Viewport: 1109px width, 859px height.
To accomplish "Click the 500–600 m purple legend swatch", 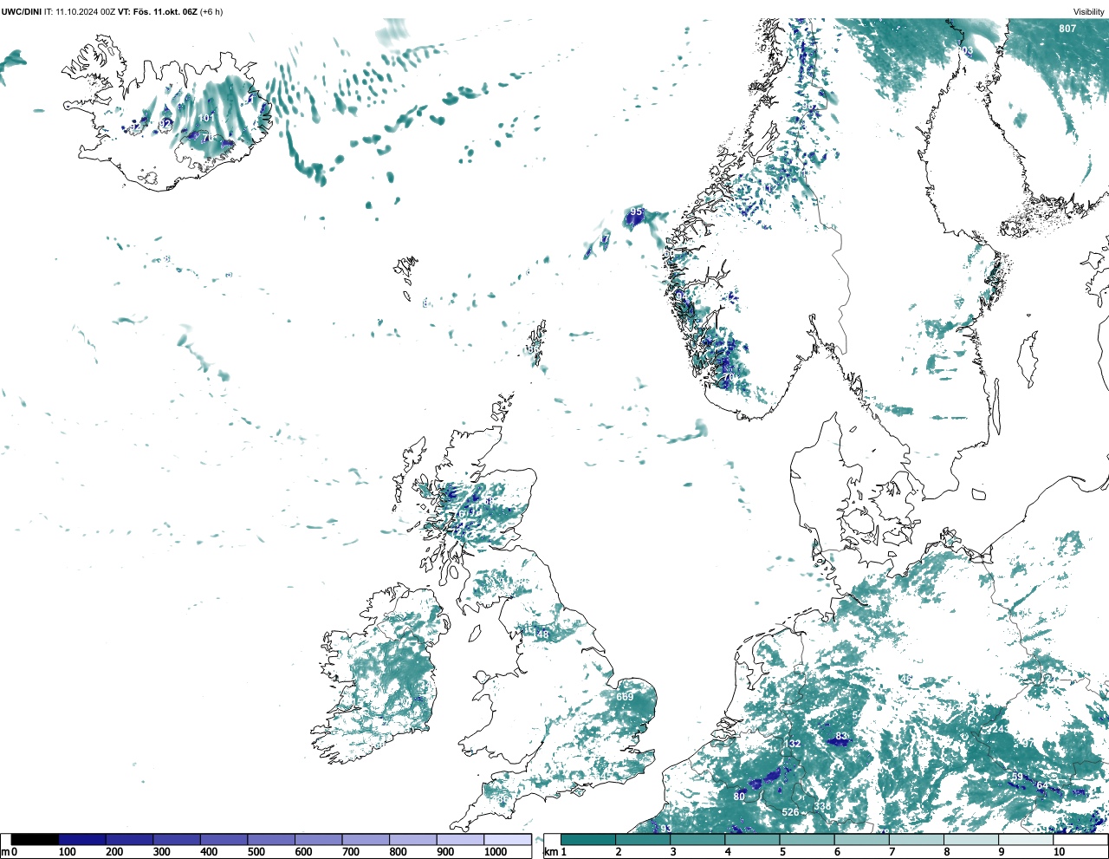I will point(271,839).
